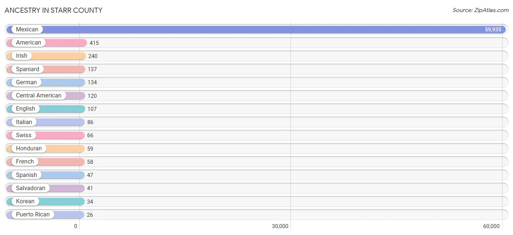The width and height of the screenshot is (513, 235).
Task: Click the 34 value beside Korean
Action: tap(90, 201)
